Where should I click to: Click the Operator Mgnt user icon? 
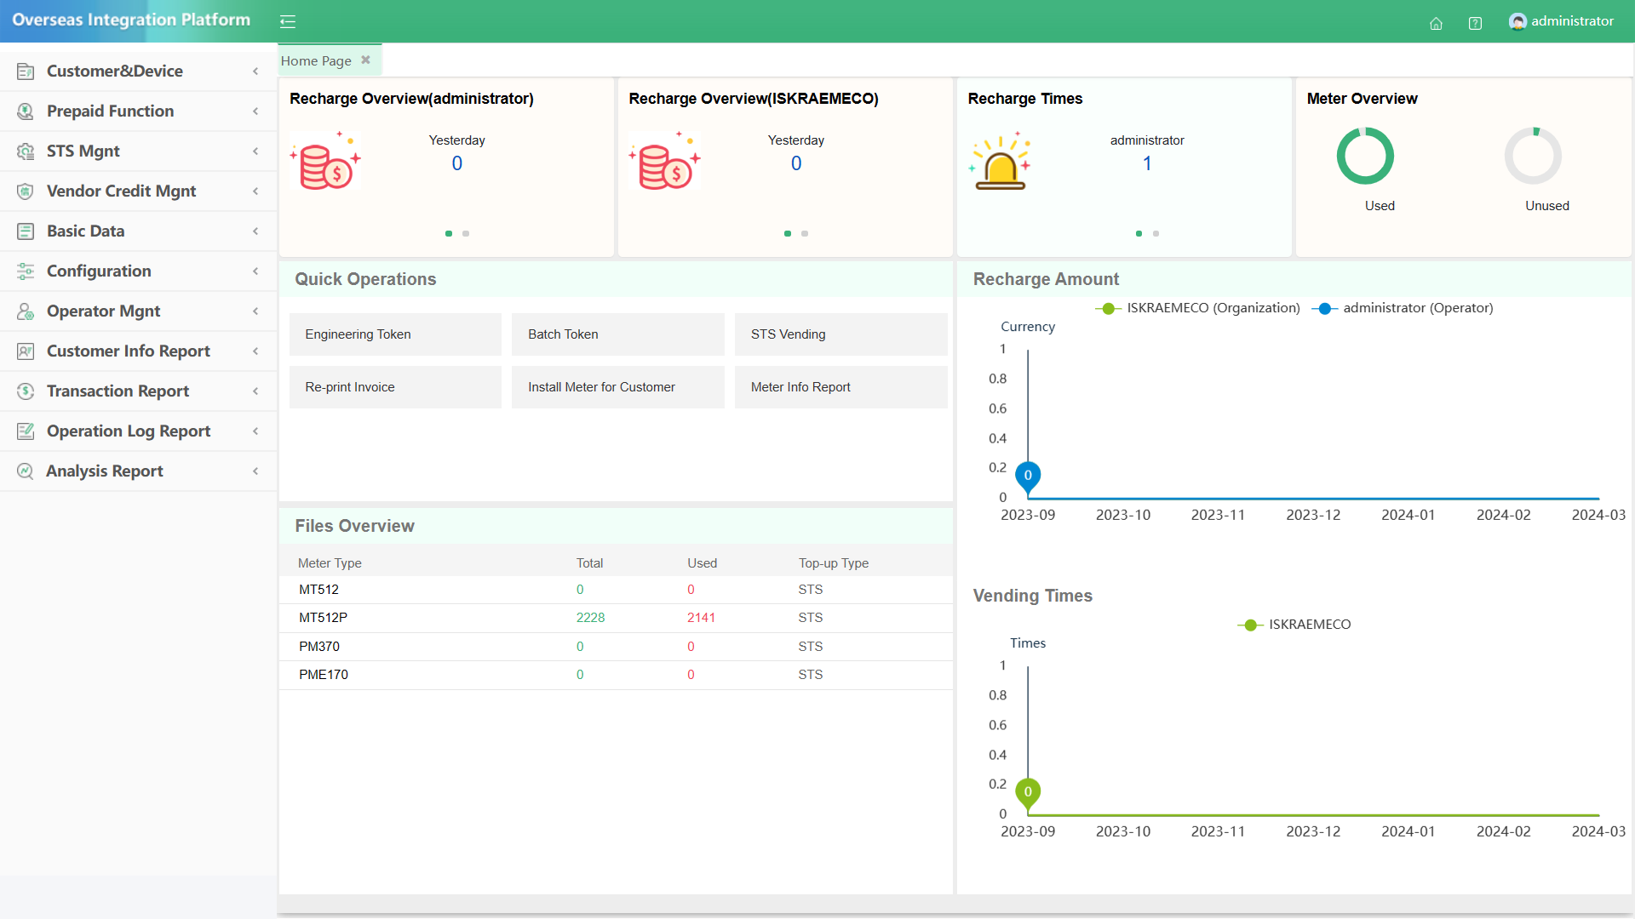click(26, 311)
